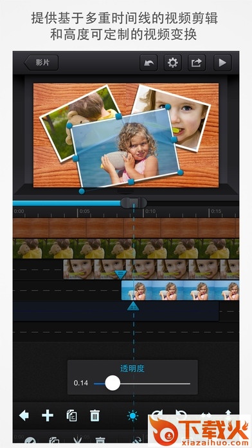Image resolution: width=252 pixels, height=448 pixels.
Task: Click the downward keyframe marker on timeline
Action: 121,275
